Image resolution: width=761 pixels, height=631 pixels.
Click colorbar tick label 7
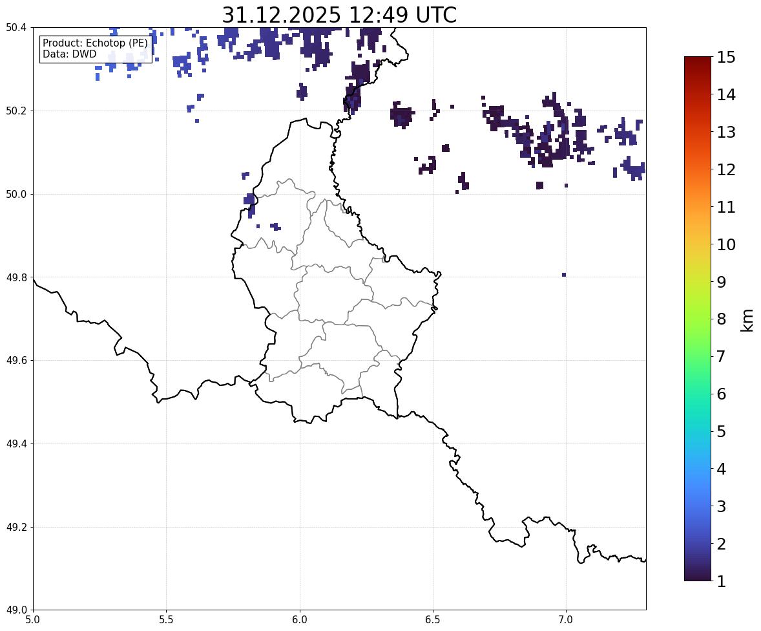point(722,356)
